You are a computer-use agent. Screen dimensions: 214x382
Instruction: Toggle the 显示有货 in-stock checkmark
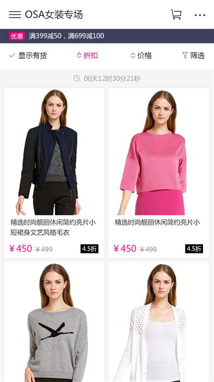pyautogui.click(x=12, y=55)
